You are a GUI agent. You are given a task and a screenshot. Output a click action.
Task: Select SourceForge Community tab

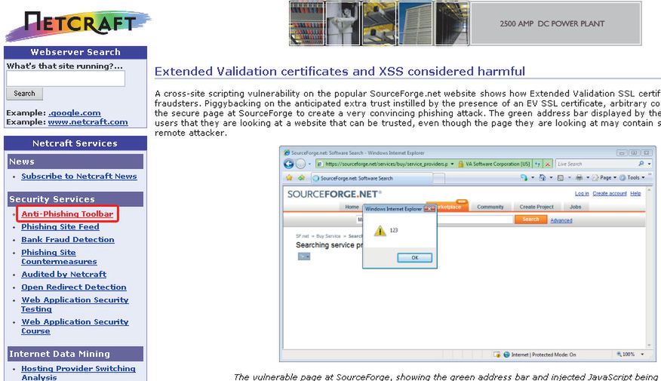(x=490, y=207)
